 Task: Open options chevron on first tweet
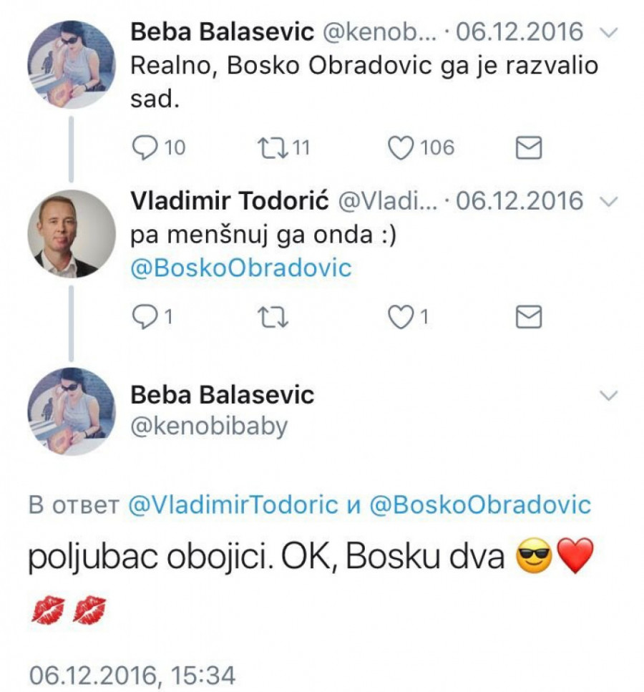(x=608, y=32)
